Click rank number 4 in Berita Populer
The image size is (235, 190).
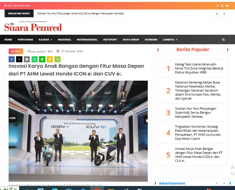[x=168, y=133]
